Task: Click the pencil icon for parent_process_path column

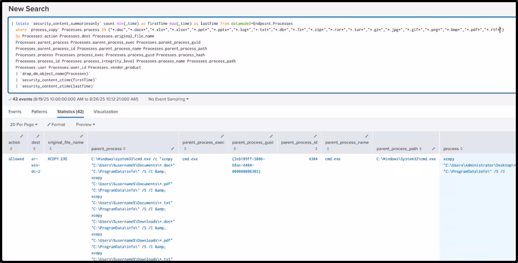Action: [433, 148]
